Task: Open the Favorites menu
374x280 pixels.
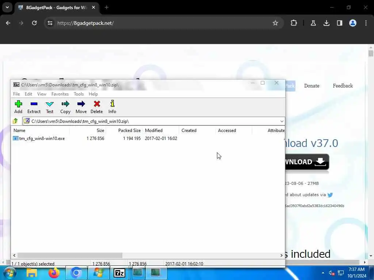Action: click(60, 94)
